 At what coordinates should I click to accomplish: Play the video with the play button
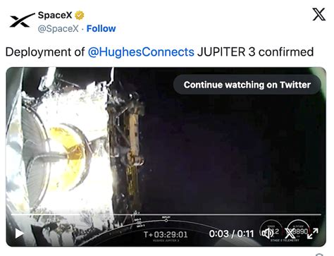click(x=19, y=233)
